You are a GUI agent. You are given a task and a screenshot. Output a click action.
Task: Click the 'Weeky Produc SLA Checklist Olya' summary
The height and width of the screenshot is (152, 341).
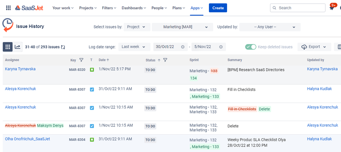(257, 142)
